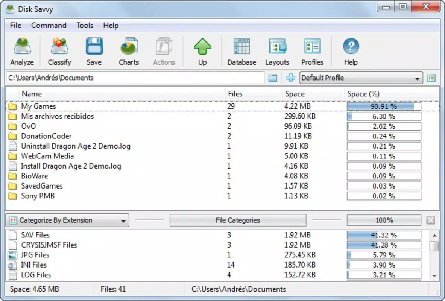The height and width of the screenshot is (301, 445).
Task: Click the 275.45 KB JPG space value
Action: click(300, 255)
